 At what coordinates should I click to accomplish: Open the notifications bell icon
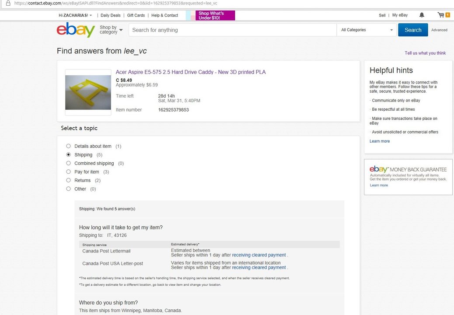point(422,15)
